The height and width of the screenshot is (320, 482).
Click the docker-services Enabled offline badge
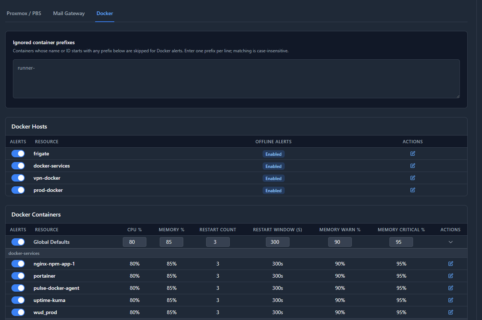tap(274, 166)
